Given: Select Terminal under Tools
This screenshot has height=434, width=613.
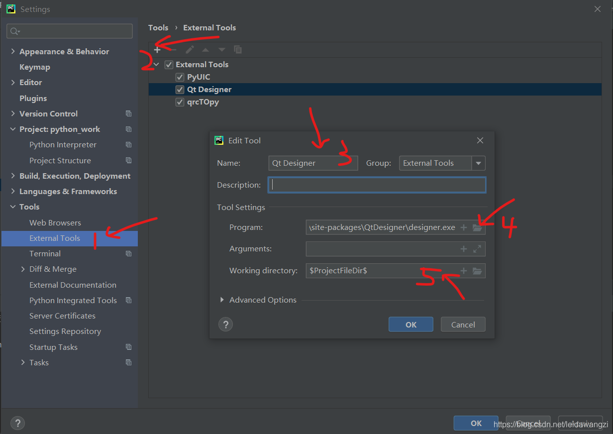Looking at the screenshot, I should coord(45,253).
